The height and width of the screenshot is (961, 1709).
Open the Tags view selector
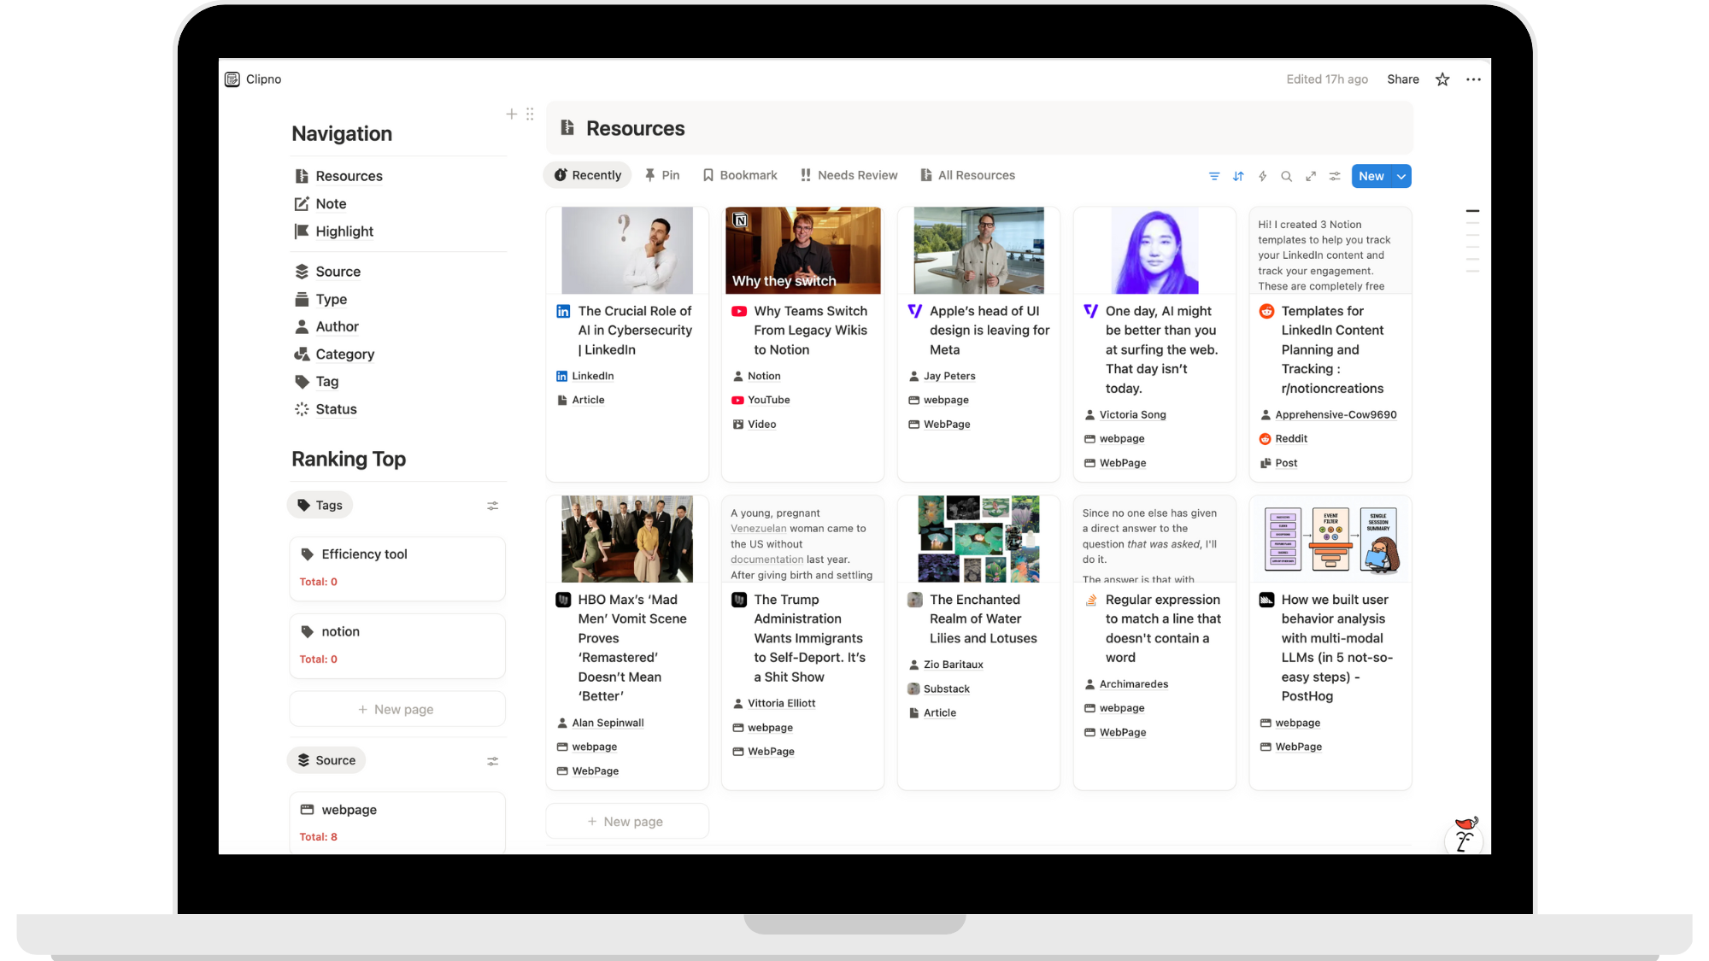(x=320, y=505)
